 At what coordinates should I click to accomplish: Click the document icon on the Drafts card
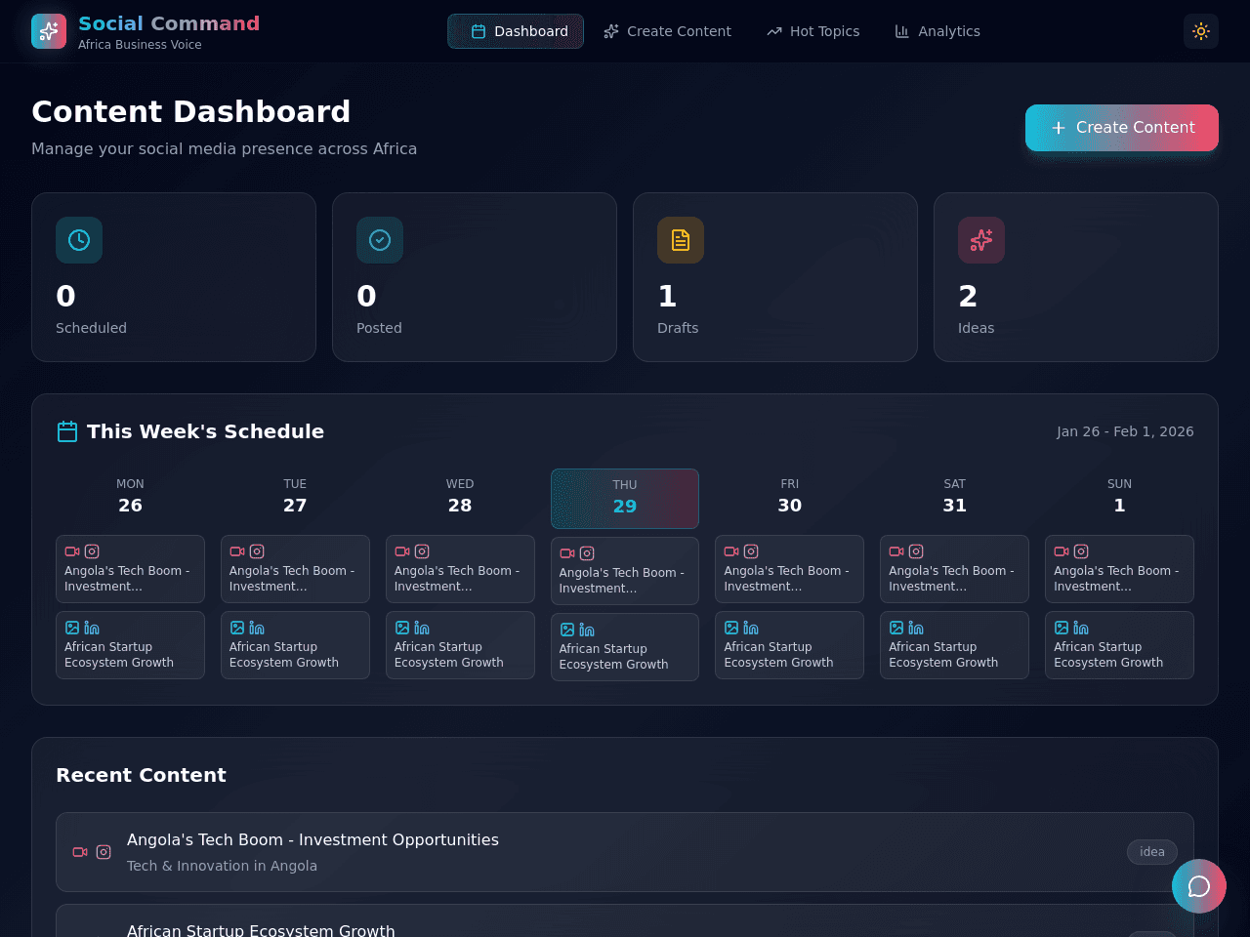tap(681, 240)
